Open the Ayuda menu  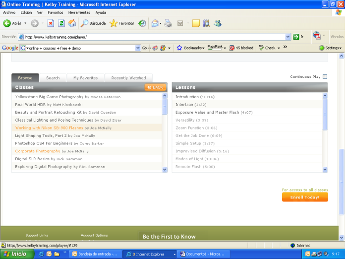pyautogui.click(x=101, y=12)
